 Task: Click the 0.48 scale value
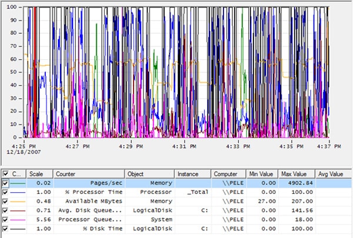pos(44,202)
